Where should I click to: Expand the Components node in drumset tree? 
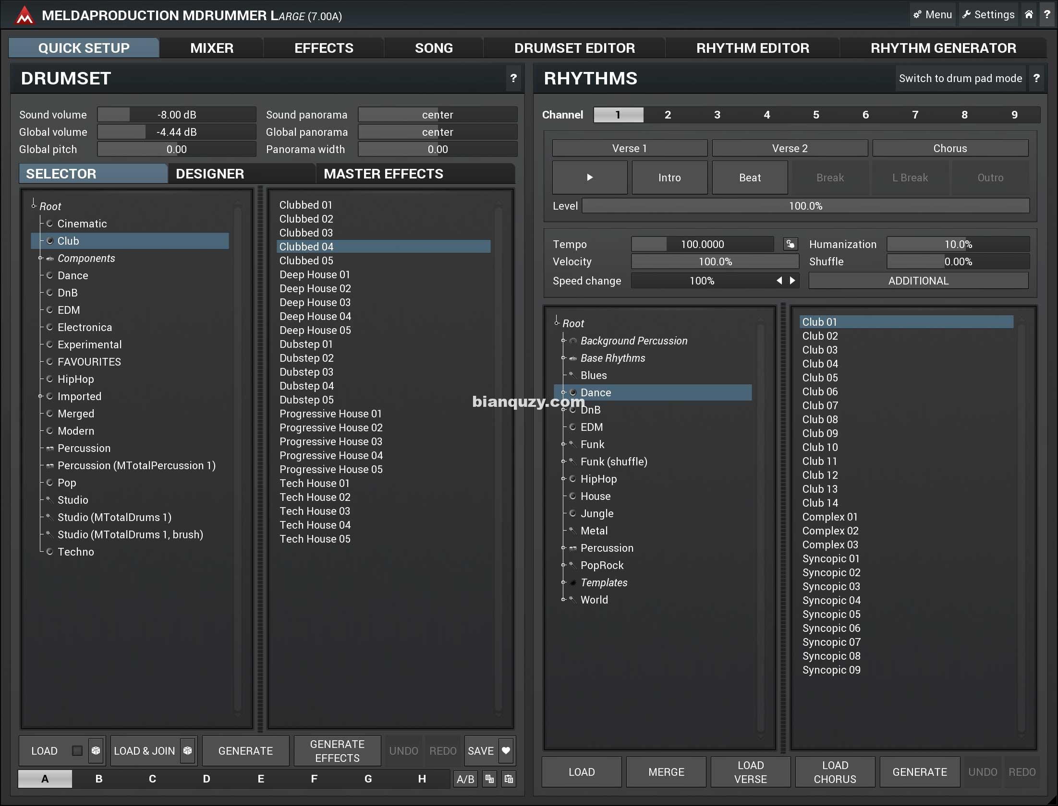pos(40,258)
